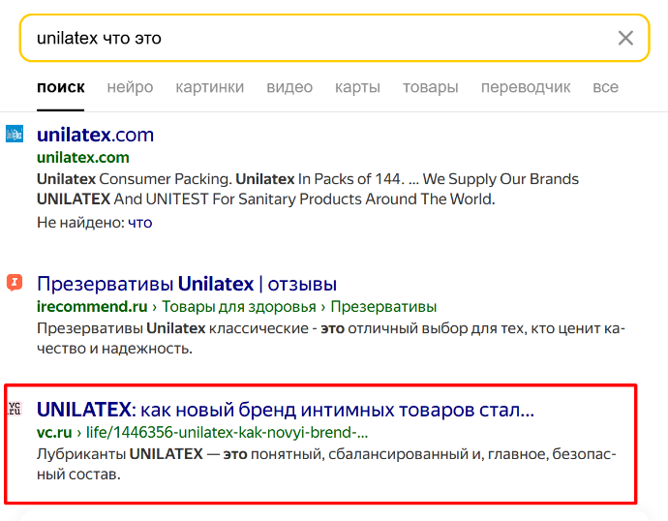Open the 'unilatex.com' result title
Viewport: 668px width, 521px height.
[95, 135]
